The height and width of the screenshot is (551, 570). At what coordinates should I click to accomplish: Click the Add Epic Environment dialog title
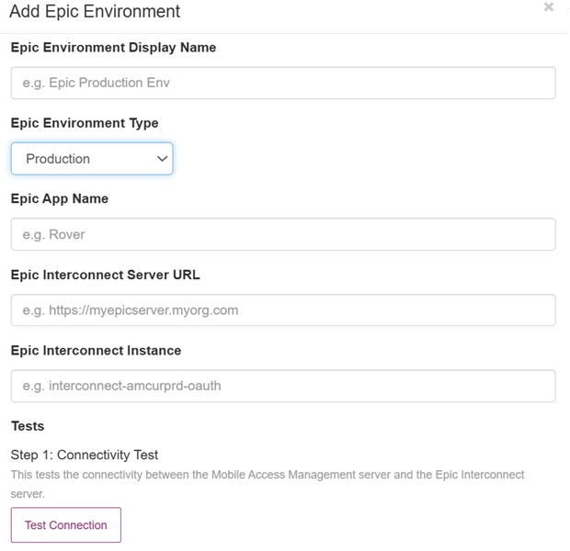click(x=95, y=11)
